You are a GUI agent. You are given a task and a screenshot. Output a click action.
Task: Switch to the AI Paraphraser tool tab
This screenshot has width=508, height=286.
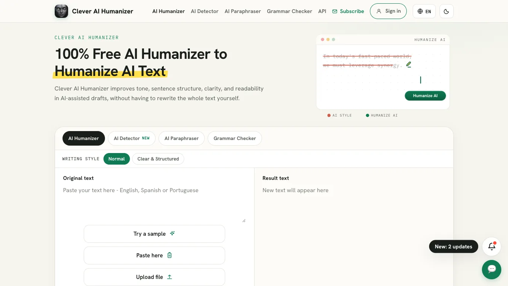[x=182, y=138]
